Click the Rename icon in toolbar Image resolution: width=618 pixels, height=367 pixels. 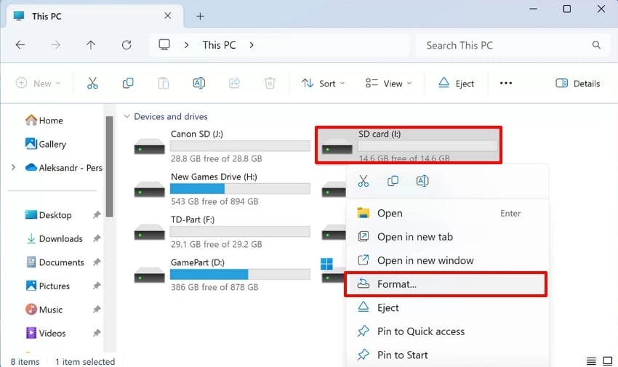(x=198, y=83)
